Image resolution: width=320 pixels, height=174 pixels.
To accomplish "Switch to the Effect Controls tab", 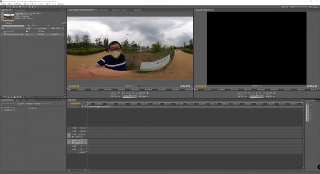I will click(x=104, y=10).
